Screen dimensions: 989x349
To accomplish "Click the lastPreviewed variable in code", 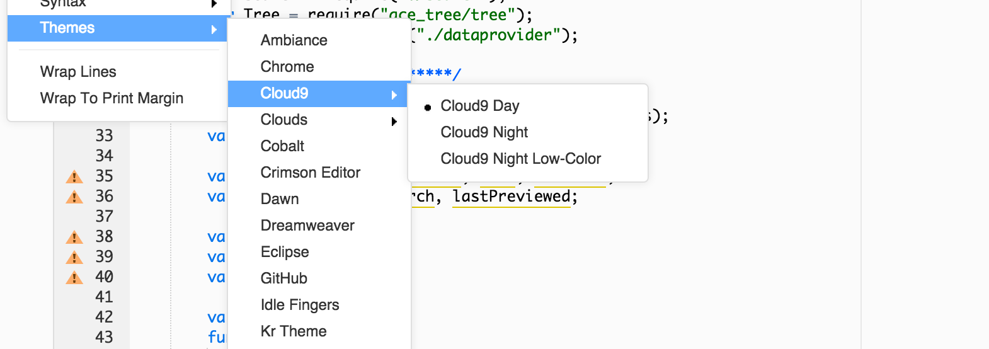I will pos(511,197).
